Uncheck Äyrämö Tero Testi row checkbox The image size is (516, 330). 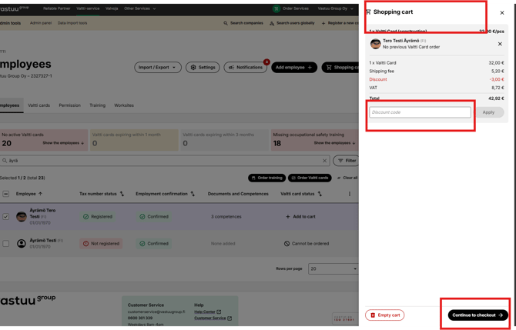tap(6, 217)
